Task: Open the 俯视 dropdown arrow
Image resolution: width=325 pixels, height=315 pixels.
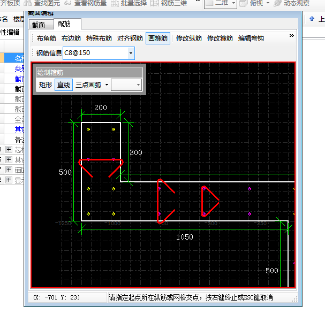Action: (268, 3)
